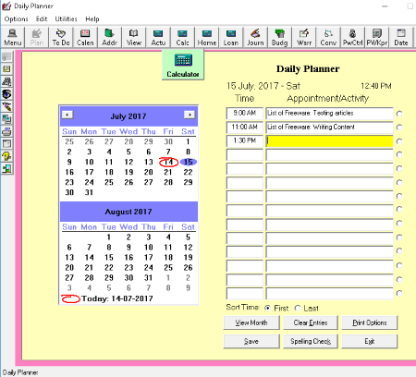This screenshot has width=416, height=377.
Task: Open the Utilities menu
Action: (66, 19)
